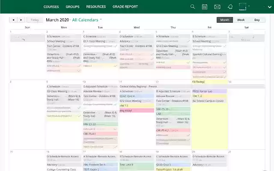Open LAB event on Thursday 12
The height and width of the screenshot is (171, 274).
tap(173, 114)
